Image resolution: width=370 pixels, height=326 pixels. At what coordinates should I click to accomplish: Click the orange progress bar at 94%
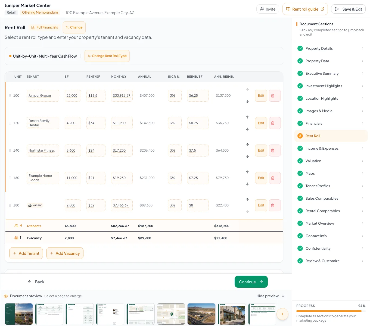pyautogui.click(x=329, y=311)
